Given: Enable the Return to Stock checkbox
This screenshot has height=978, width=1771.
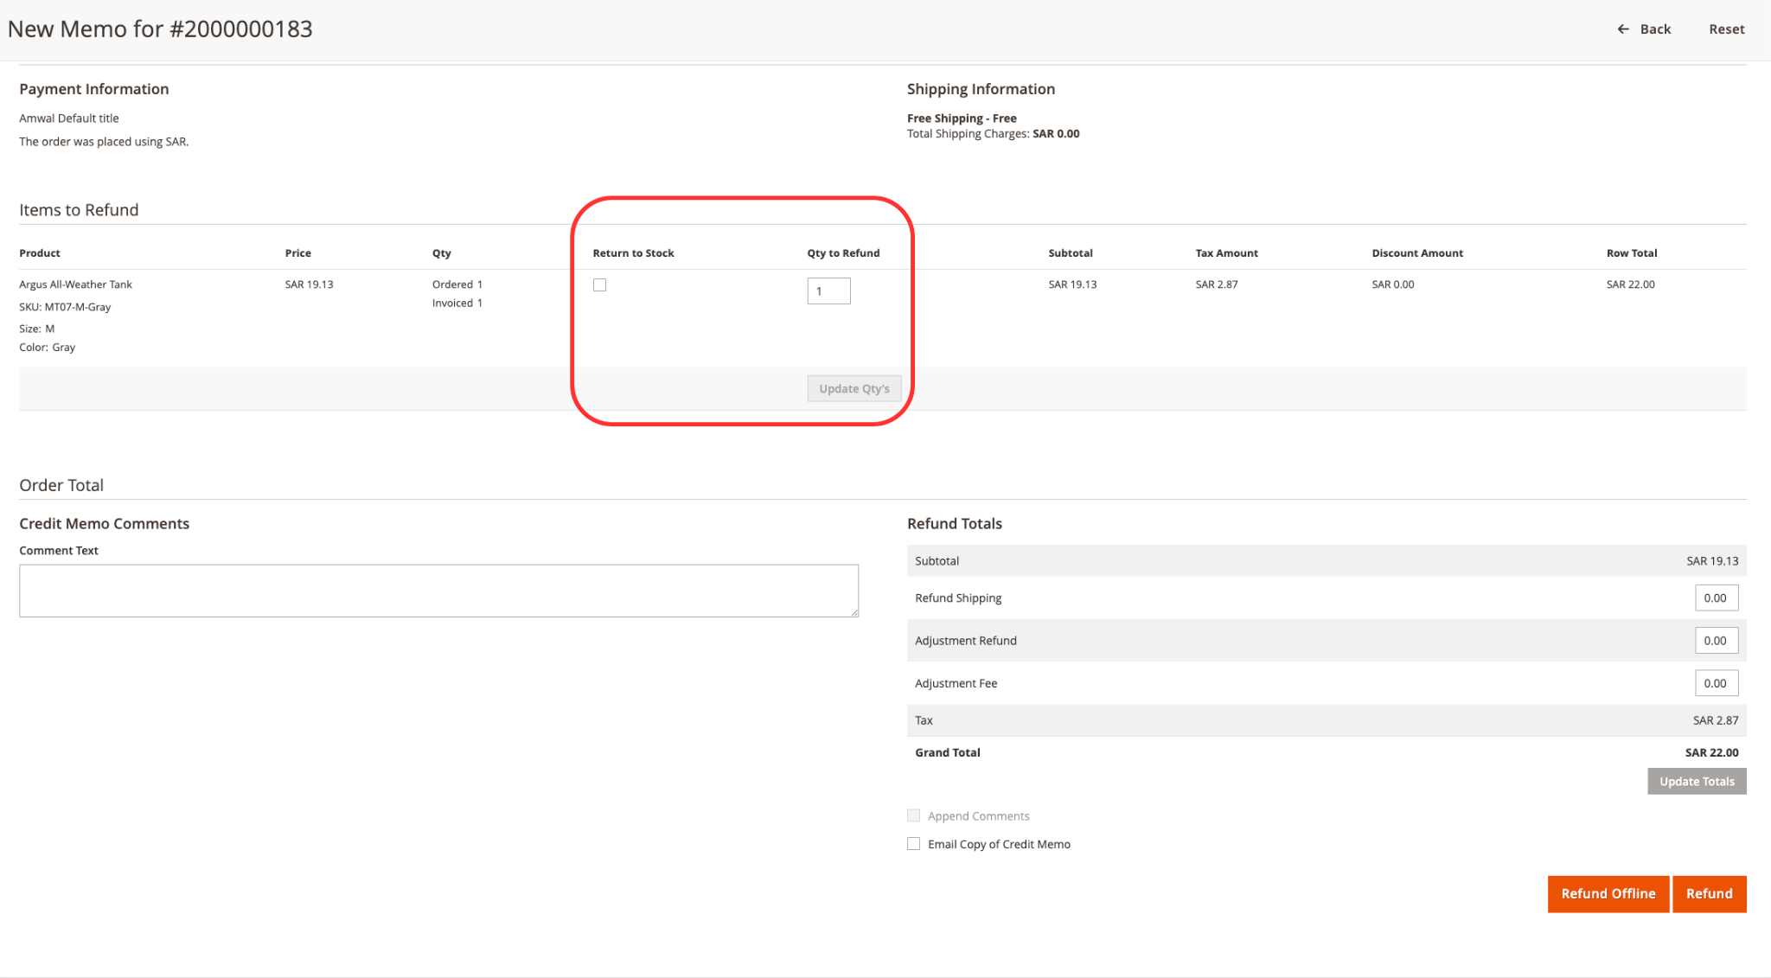Looking at the screenshot, I should 599,285.
